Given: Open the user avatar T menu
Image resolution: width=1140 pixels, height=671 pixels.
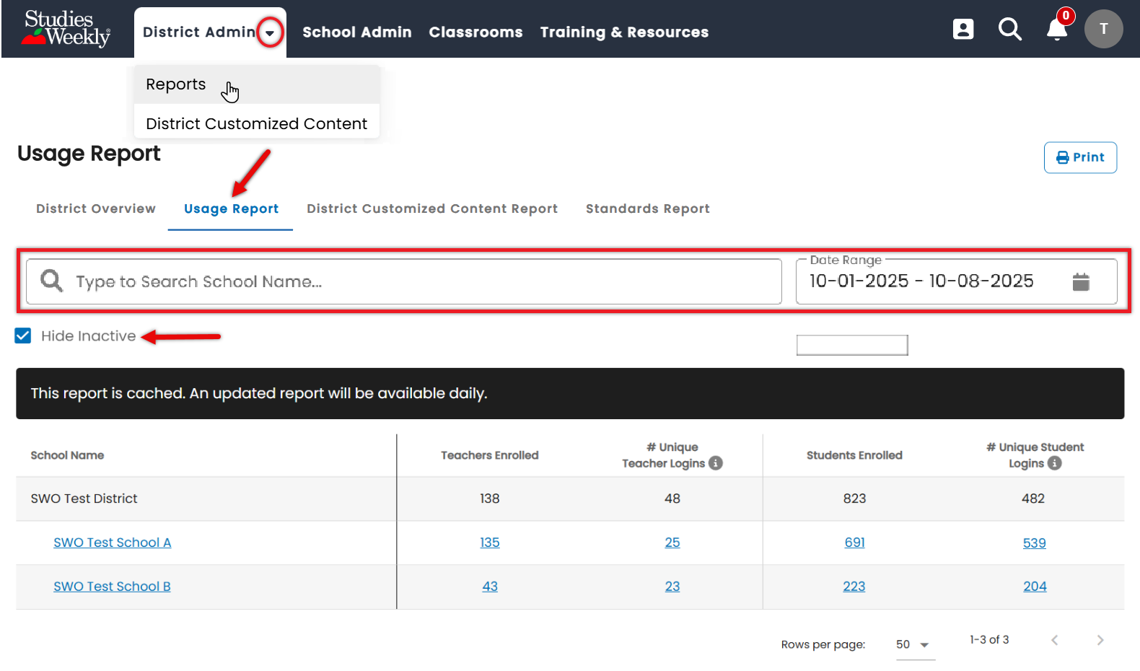Looking at the screenshot, I should pos(1103,29).
